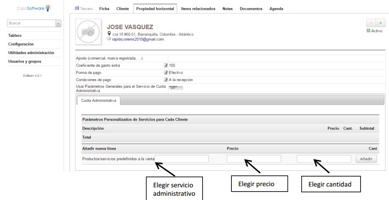Click the Efectivo value
This screenshot has width=389, height=200.
(176, 73)
